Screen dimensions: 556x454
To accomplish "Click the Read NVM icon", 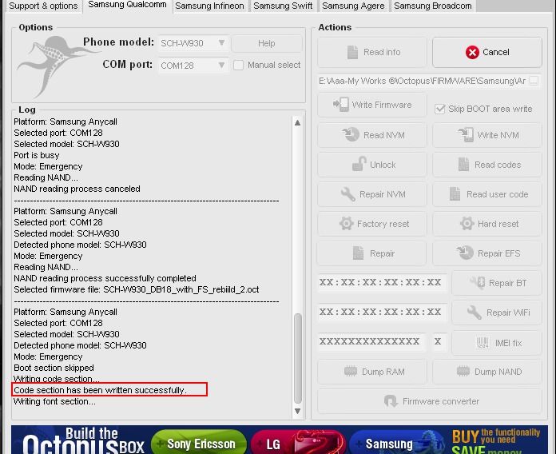I will point(351,134).
